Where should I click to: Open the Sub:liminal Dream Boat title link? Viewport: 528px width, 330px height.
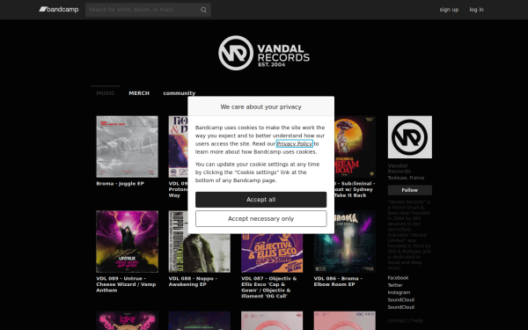click(355, 189)
